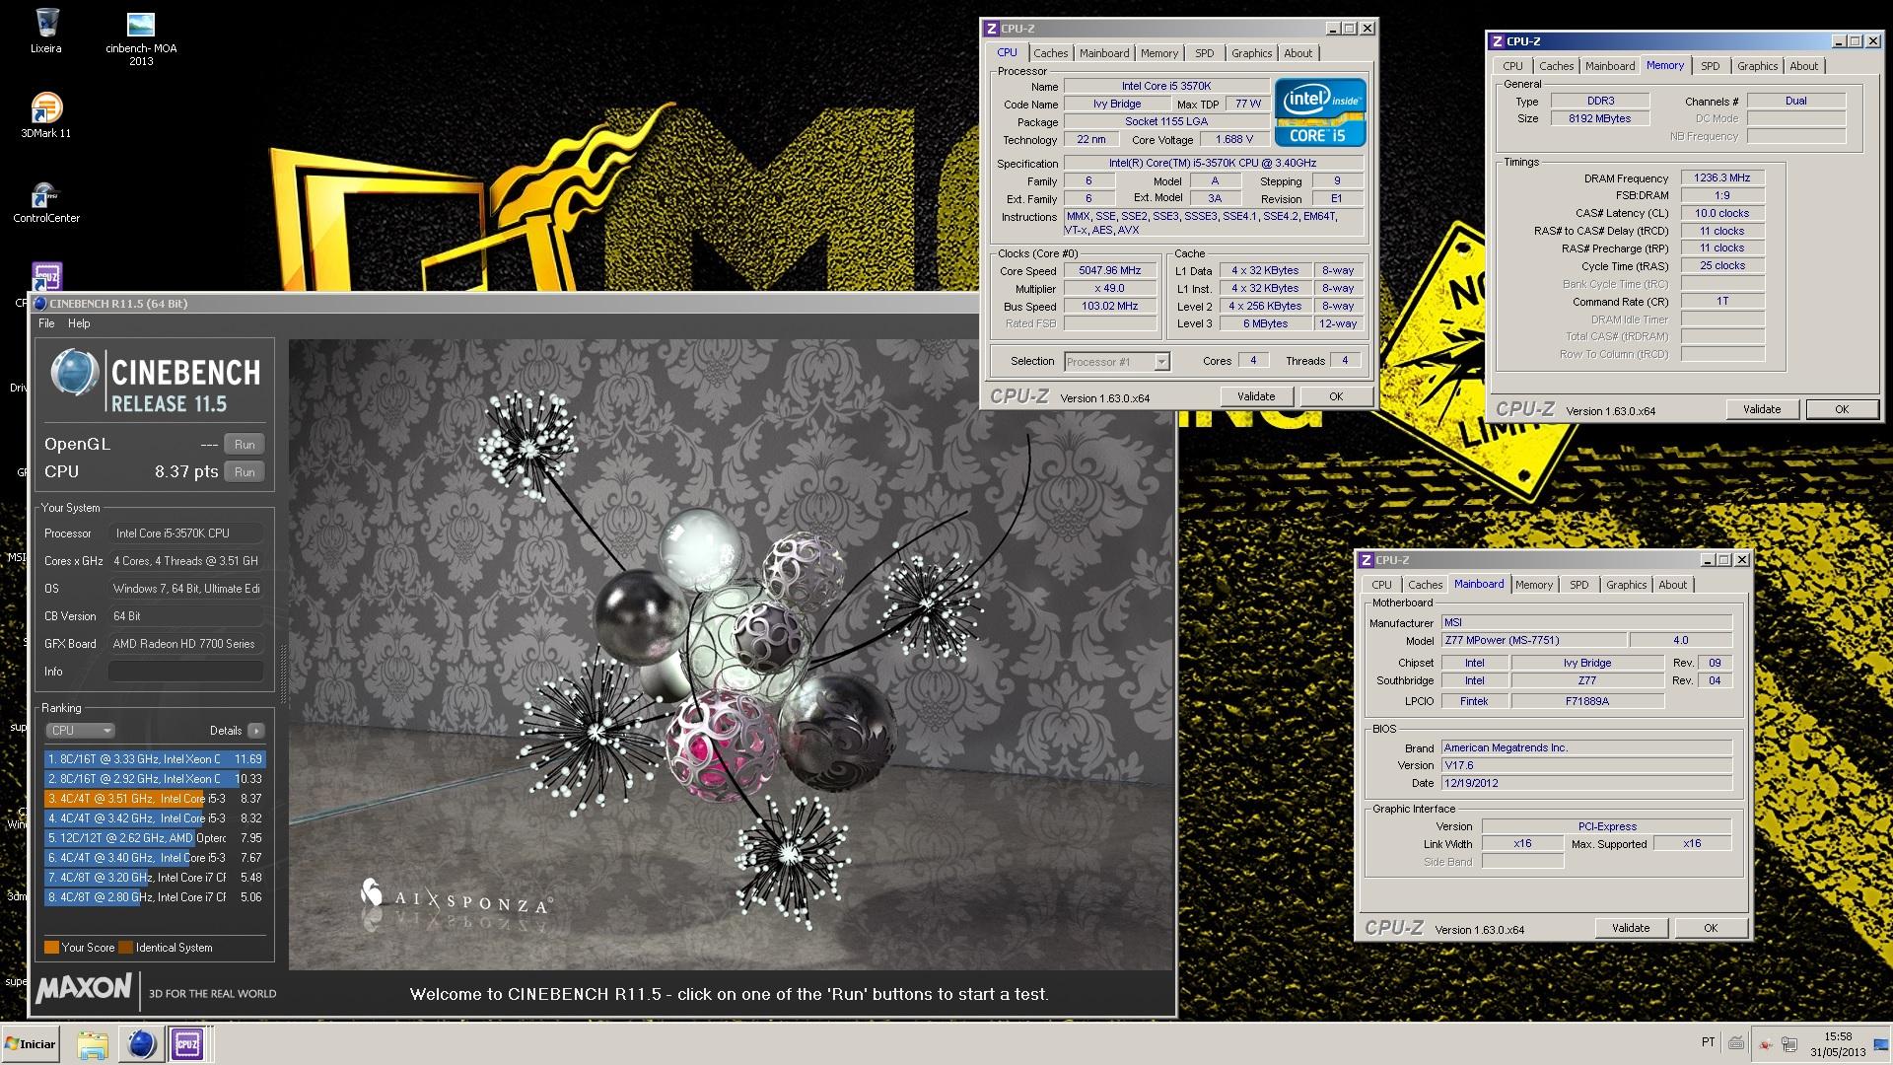This screenshot has height=1065, width=1893.
Task: Select highlighted ranking row 4C/4T @ 3.51 GHz
Action: pyautogui.click(x=155, y=799)
